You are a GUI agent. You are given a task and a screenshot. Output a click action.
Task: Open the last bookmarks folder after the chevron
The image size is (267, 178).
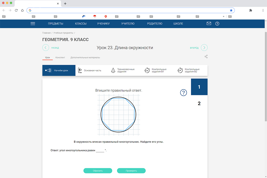(x=230, y=17)
